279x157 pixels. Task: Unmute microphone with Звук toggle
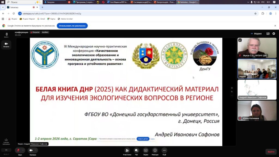coord(18,150)
